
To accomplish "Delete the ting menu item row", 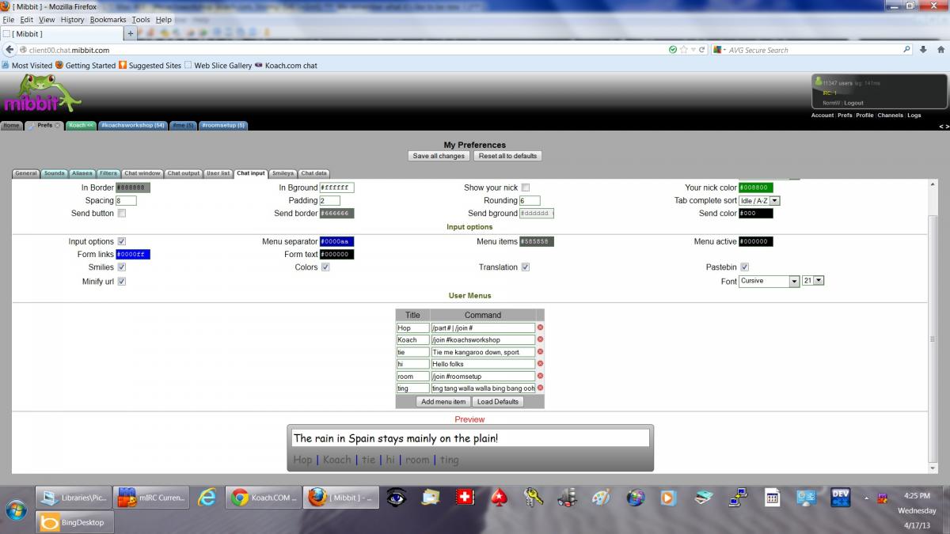I will point(541,388).
